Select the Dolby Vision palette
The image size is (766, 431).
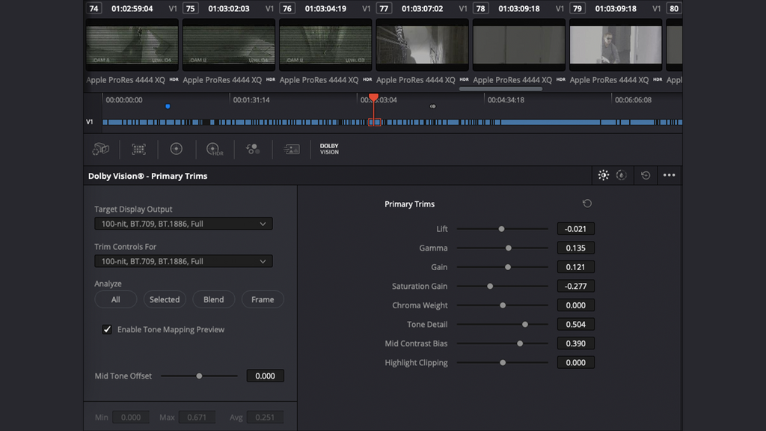pos(329,149)
